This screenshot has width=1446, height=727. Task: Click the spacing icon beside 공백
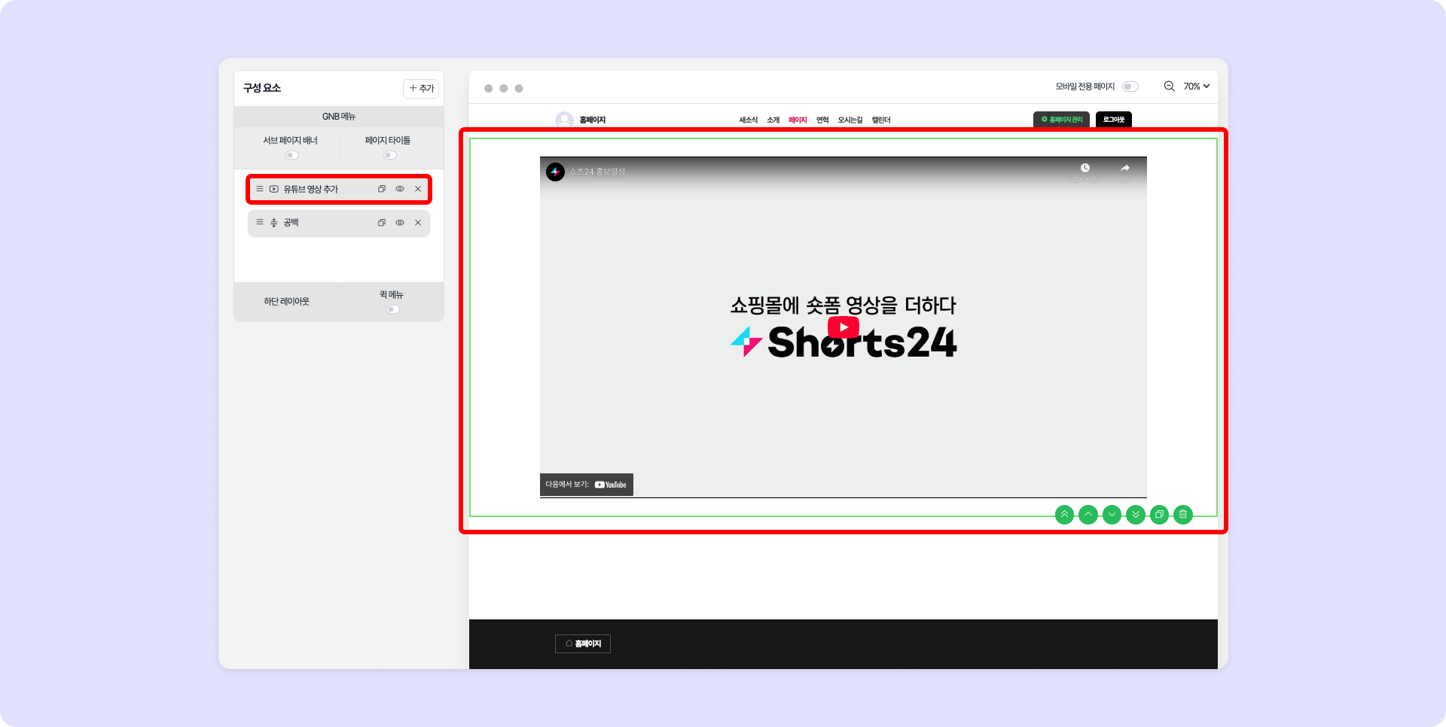point(274,222)
